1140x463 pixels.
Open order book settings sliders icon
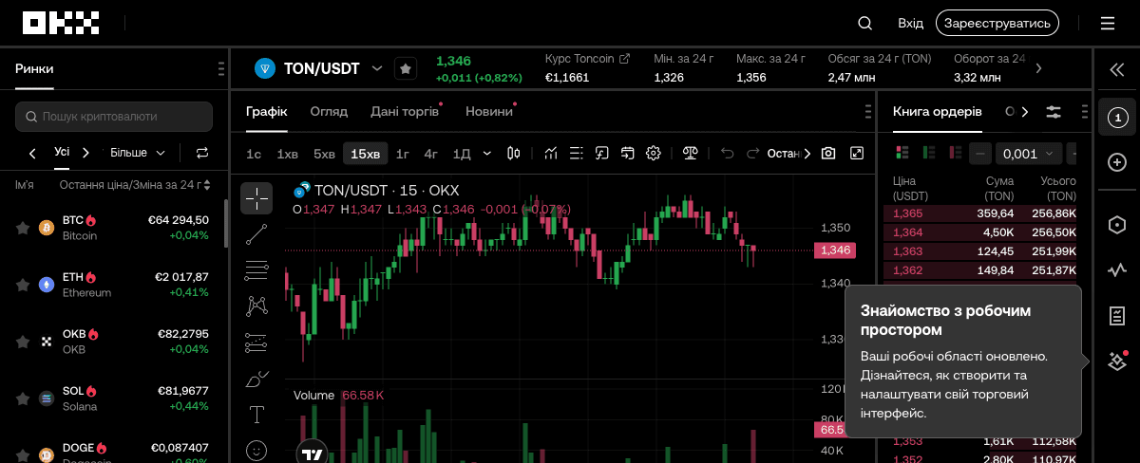(x=1054, y=112)
